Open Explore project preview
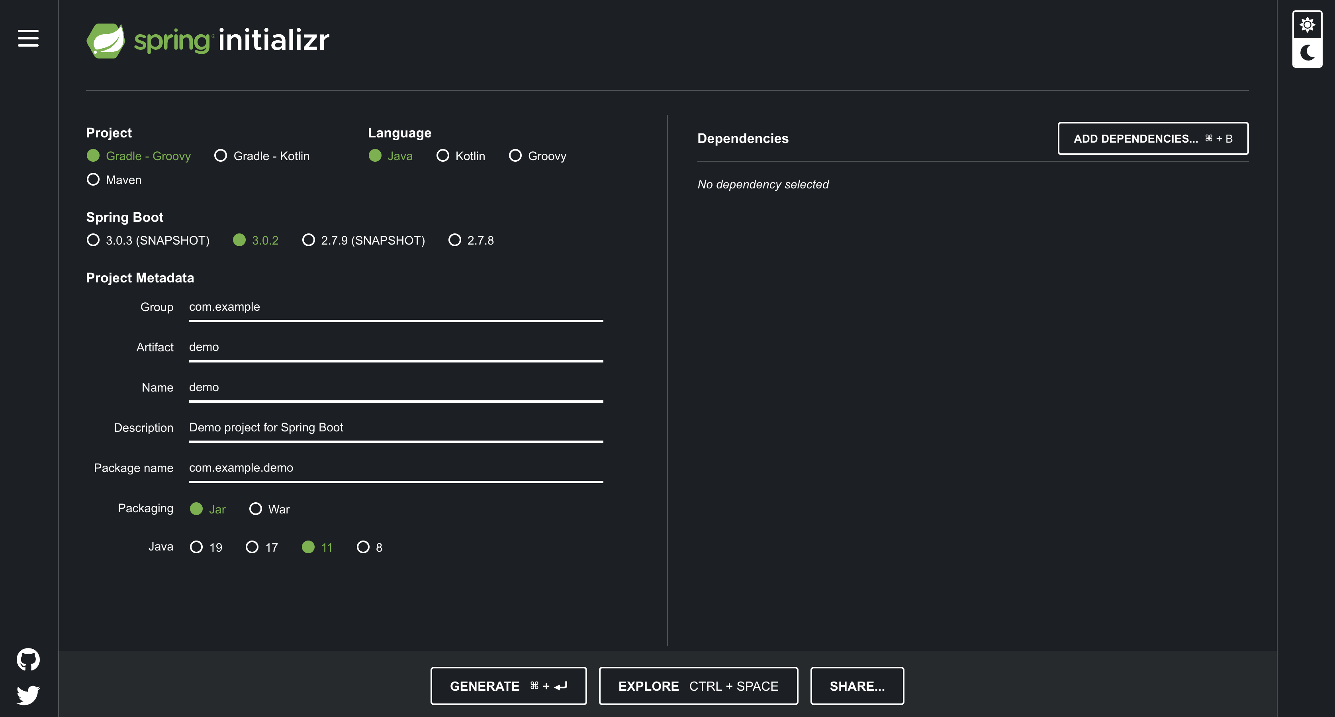The image size is (1335, 717). pos(698,686)
